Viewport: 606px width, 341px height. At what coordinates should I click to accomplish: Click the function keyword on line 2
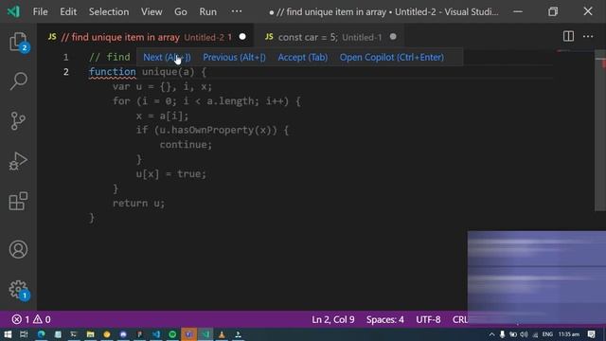pyautogui.click(x=113, y=72)
